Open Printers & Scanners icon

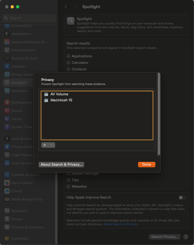click(7, 227)
